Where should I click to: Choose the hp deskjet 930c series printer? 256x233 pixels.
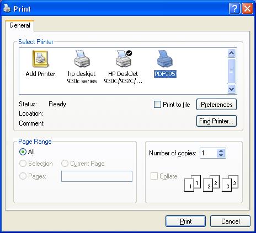82,59
